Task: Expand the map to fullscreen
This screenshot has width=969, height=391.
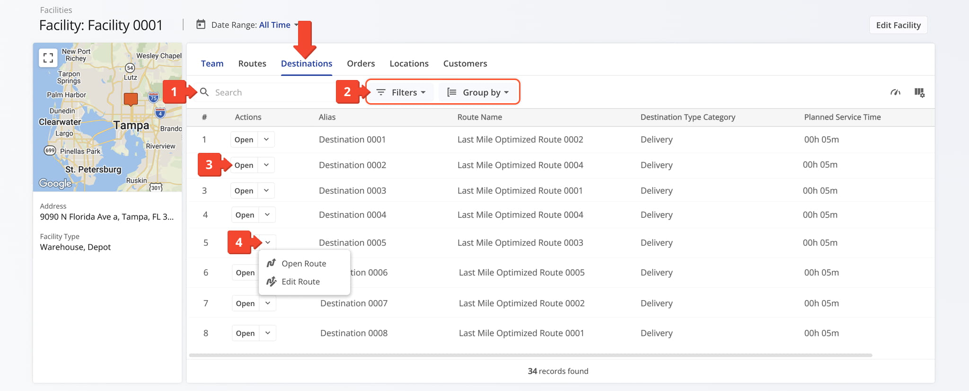Action: point(48,58)
